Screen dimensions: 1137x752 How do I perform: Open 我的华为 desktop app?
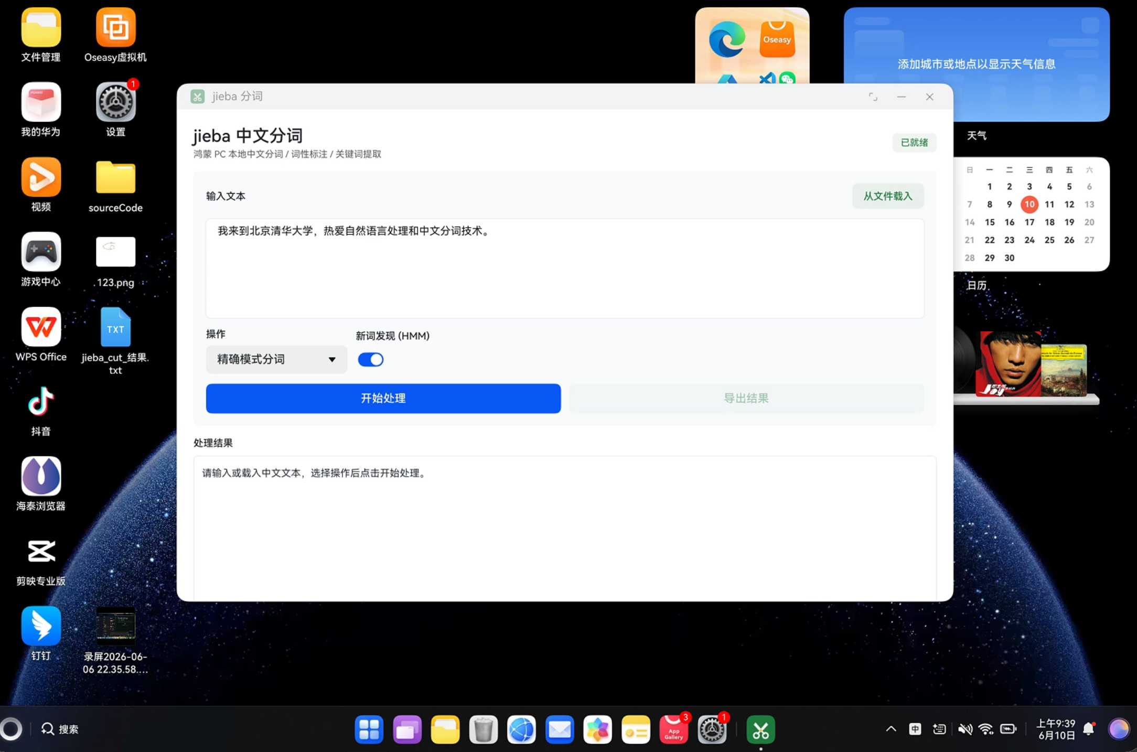41,102
